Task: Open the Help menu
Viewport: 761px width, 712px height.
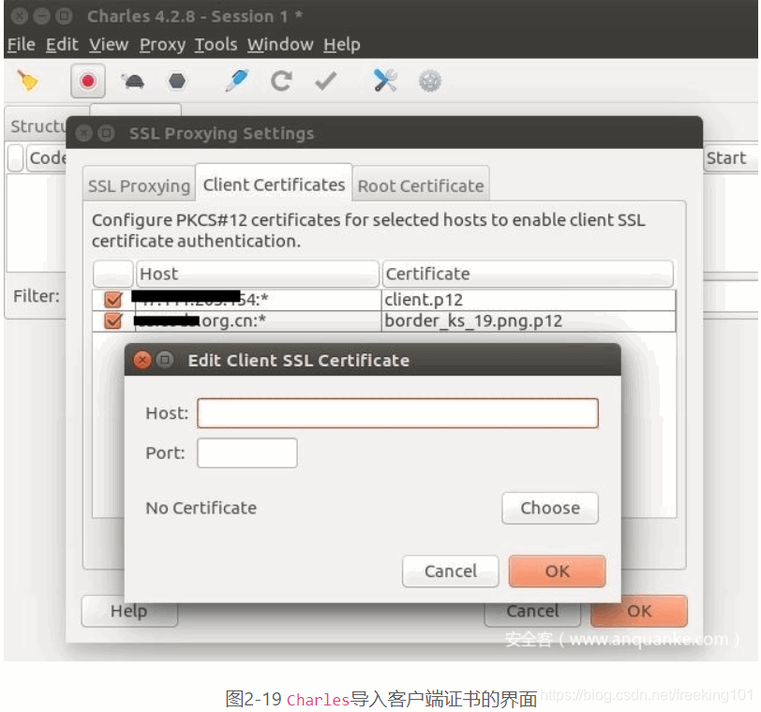Action: click(342, 45)
